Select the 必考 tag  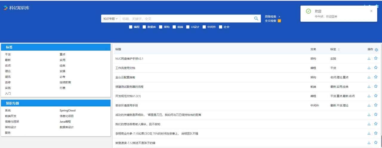click(x=62, y=77)
